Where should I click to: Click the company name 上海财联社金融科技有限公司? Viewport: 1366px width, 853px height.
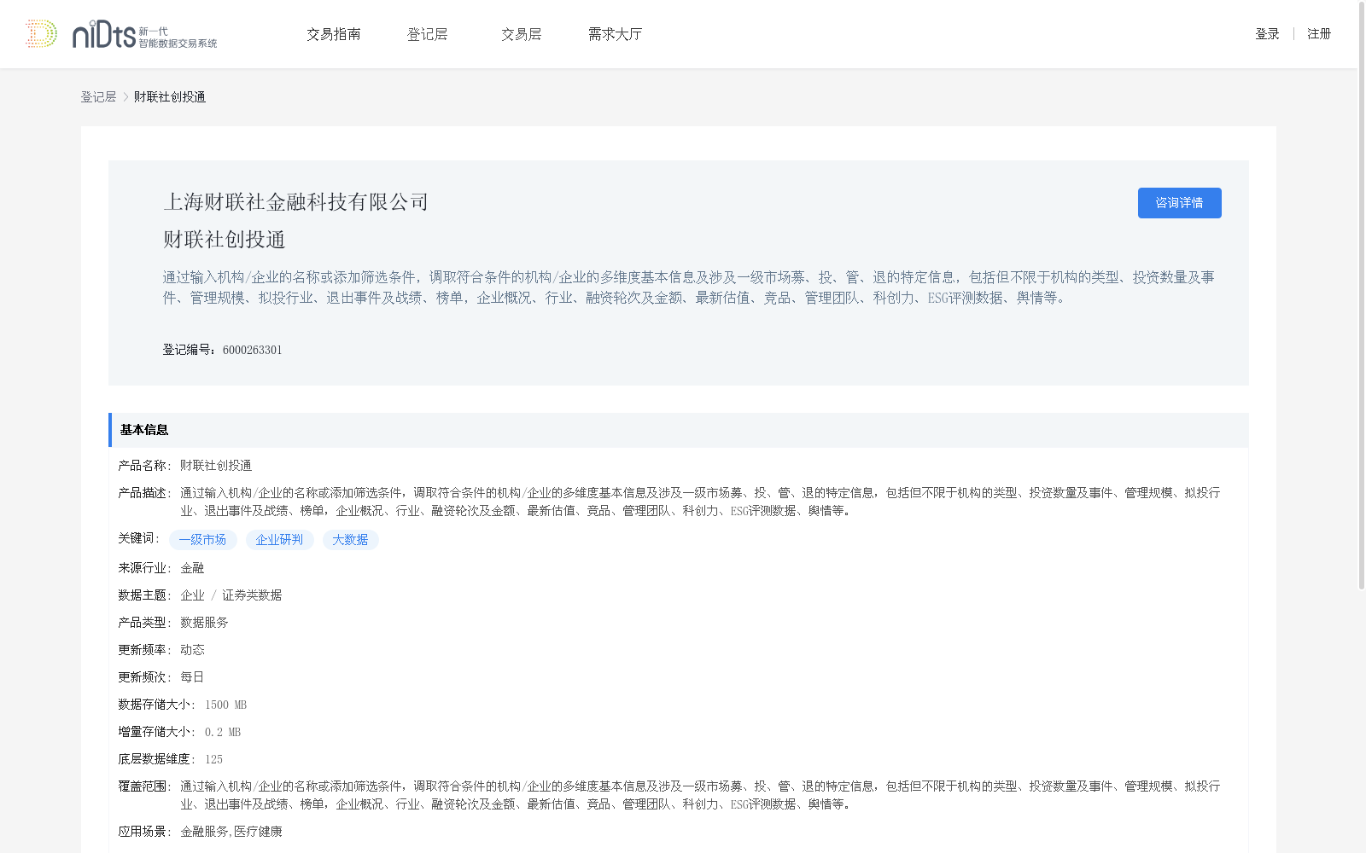[295, 202]
